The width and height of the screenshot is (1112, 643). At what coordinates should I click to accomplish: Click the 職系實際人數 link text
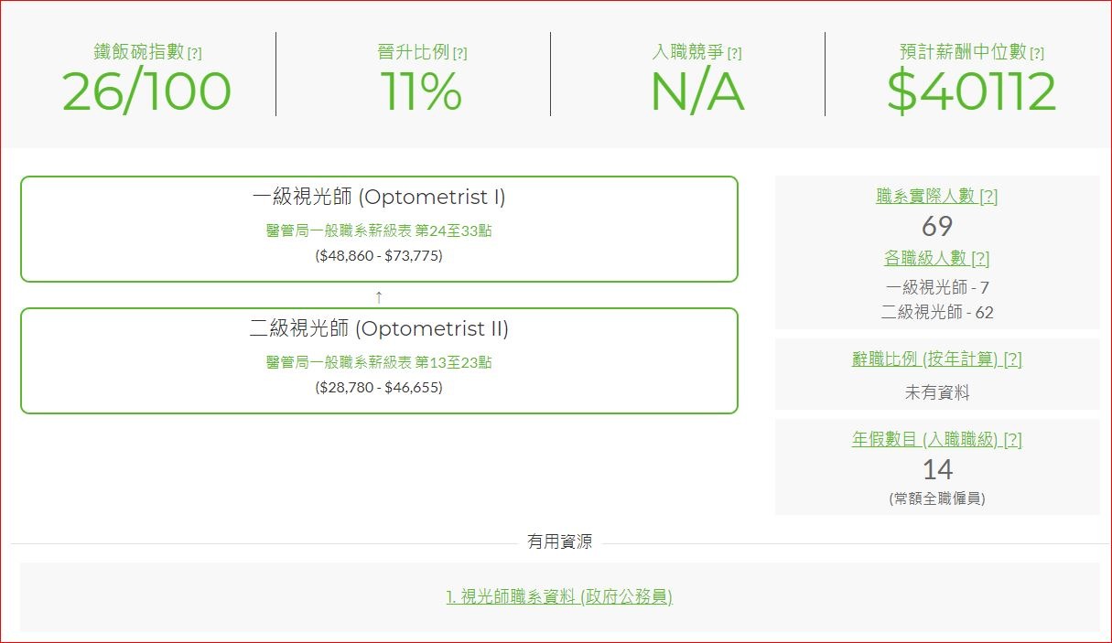(x=924, y=197)
